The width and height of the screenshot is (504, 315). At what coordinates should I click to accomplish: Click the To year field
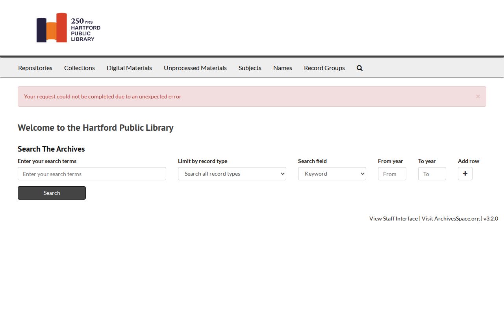[432, 174]
